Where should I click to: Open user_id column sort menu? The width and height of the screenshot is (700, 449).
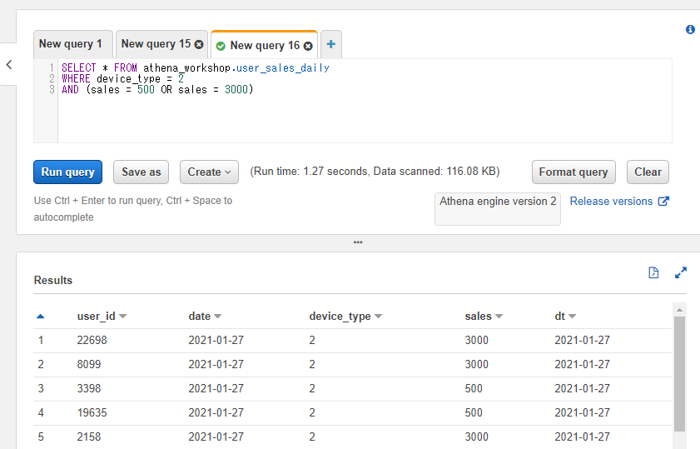tap(122, 317)
